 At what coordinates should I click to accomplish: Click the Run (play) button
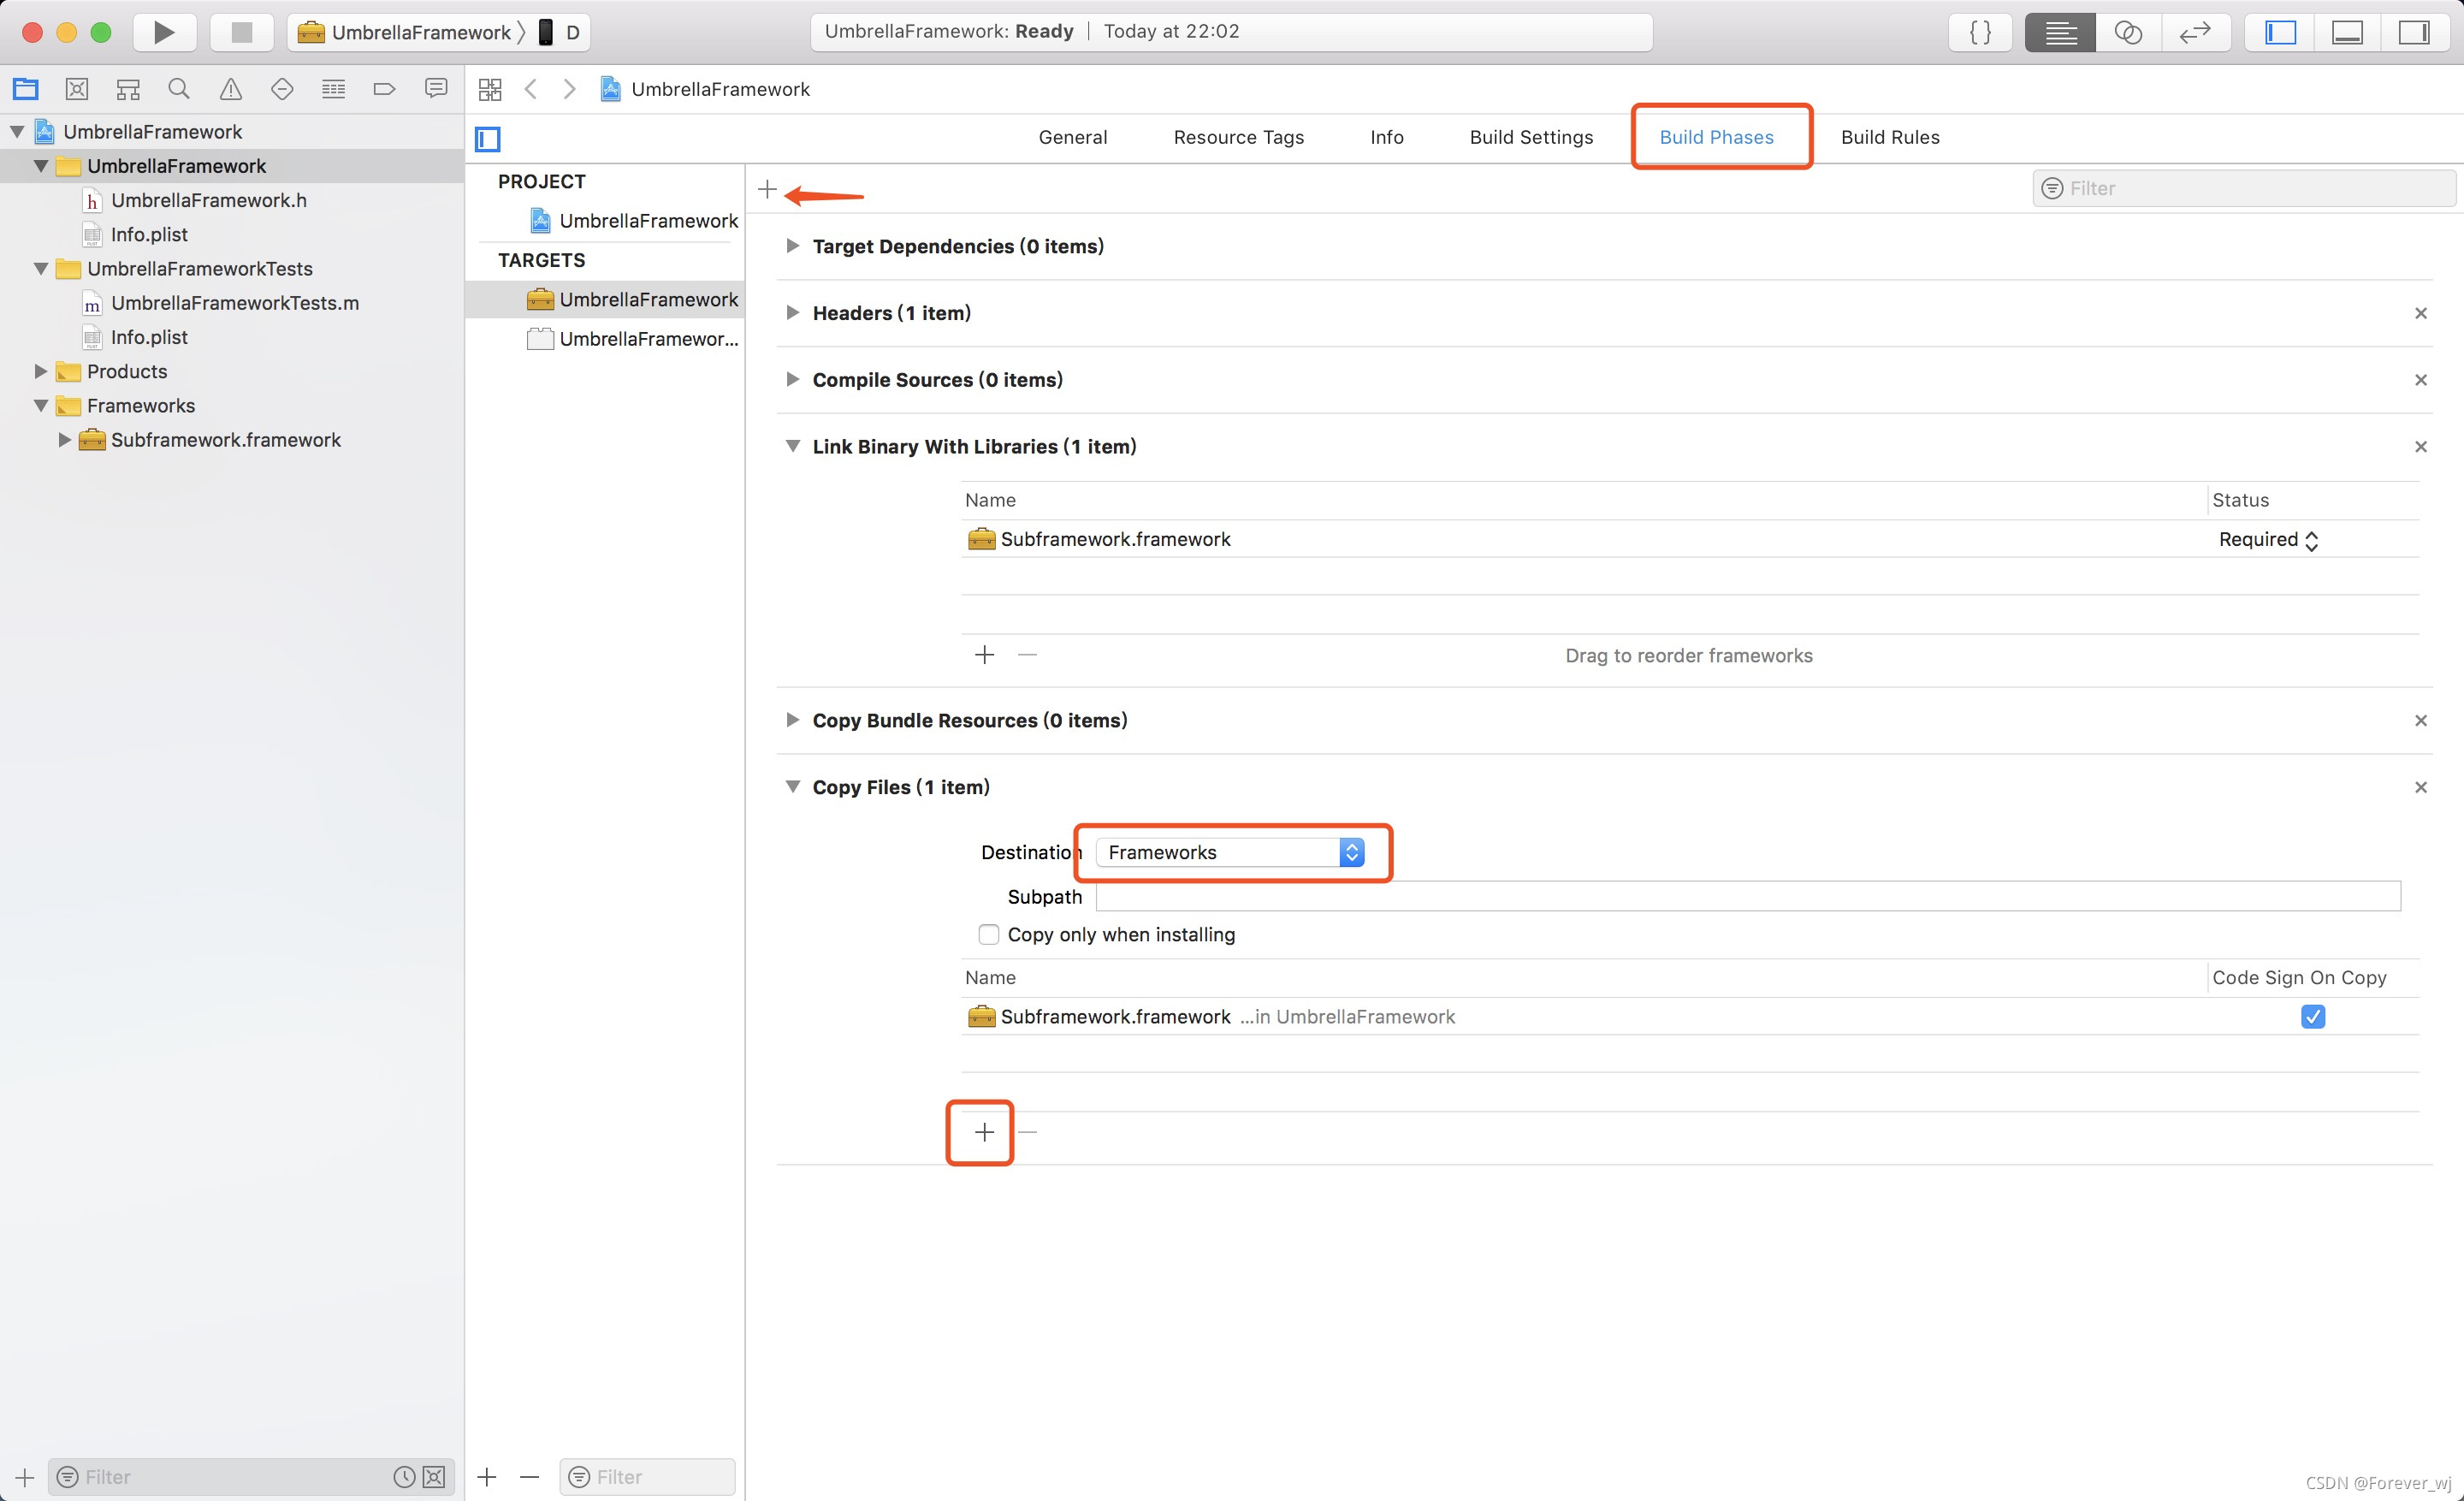[164, 32]
